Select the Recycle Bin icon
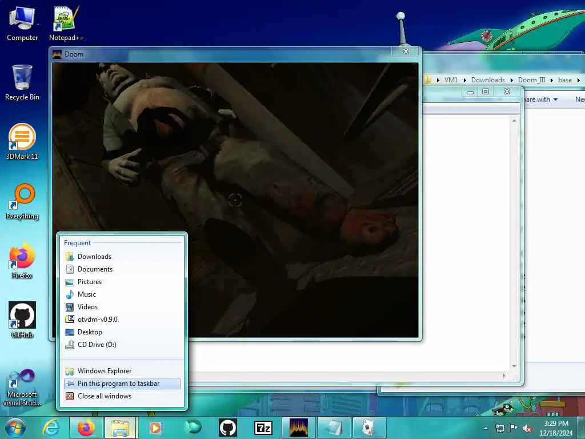 coord(22,83)
